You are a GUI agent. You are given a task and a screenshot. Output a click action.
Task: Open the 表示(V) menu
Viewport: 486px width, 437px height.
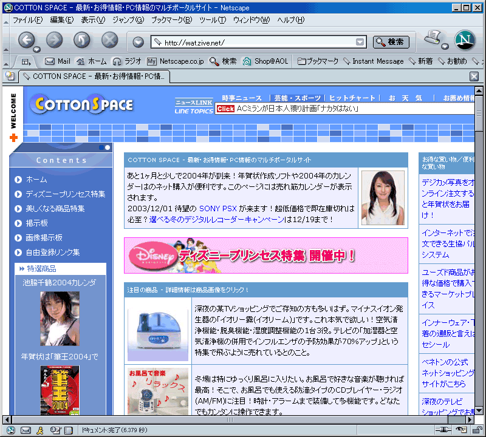pos(93,20)
